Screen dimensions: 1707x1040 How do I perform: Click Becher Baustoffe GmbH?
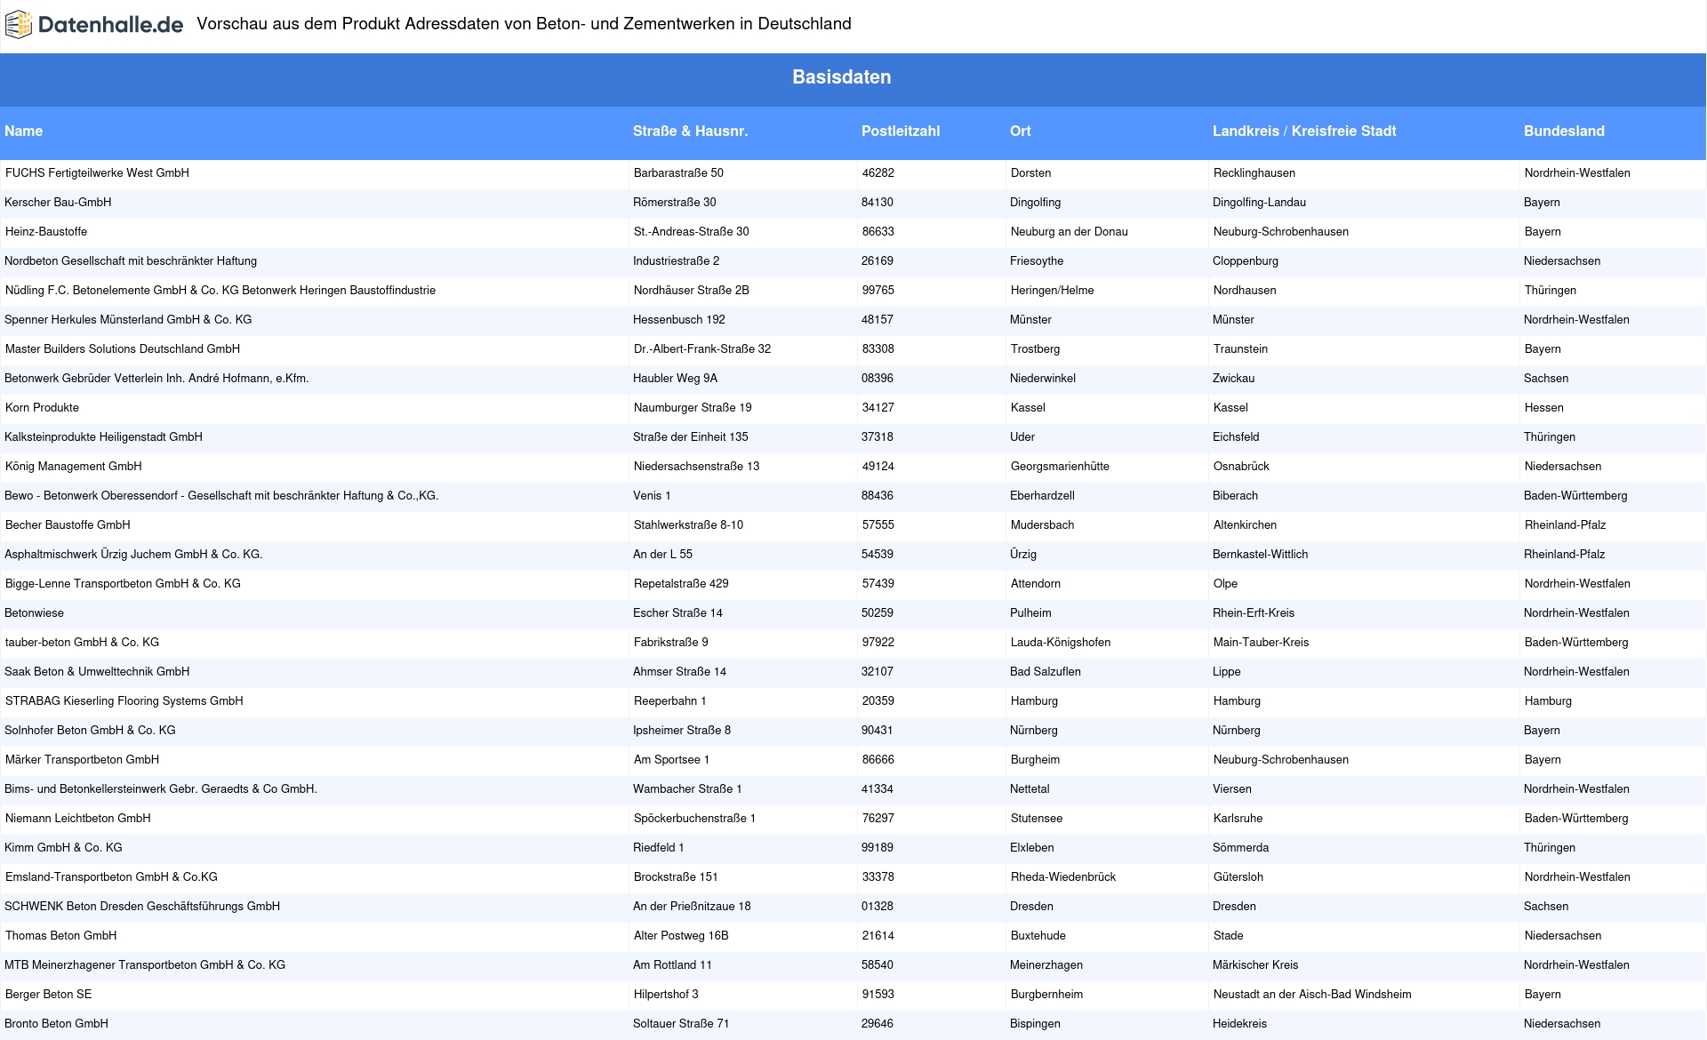coord(68,525)
